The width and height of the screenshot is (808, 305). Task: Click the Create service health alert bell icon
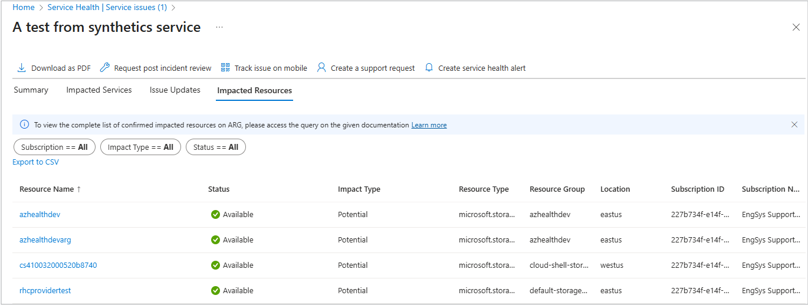click(x=429, y=68)
